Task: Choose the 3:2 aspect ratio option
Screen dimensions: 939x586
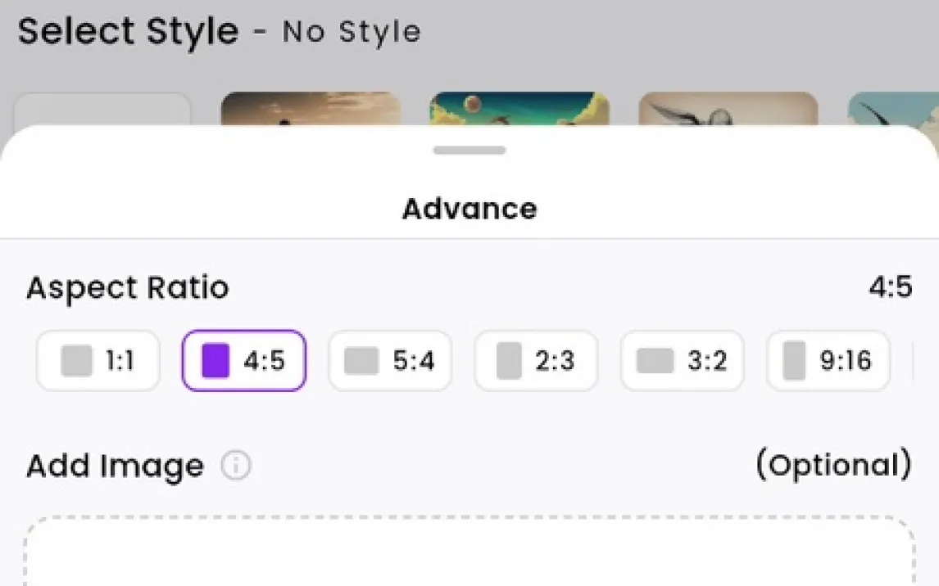Action: coord(682,361)
